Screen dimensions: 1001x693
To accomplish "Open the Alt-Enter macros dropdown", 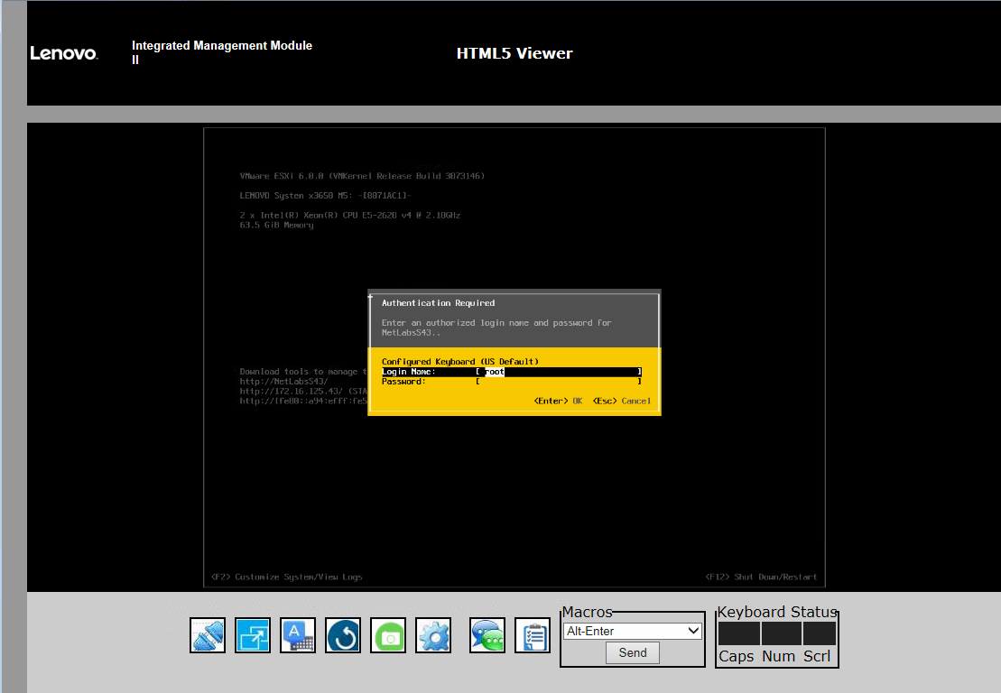I will (x=632, y=630).
